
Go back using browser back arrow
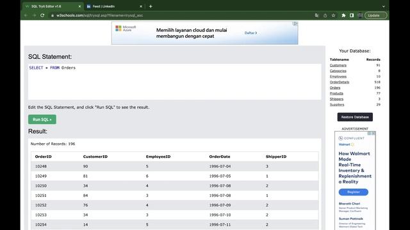(x=26, y=15)
